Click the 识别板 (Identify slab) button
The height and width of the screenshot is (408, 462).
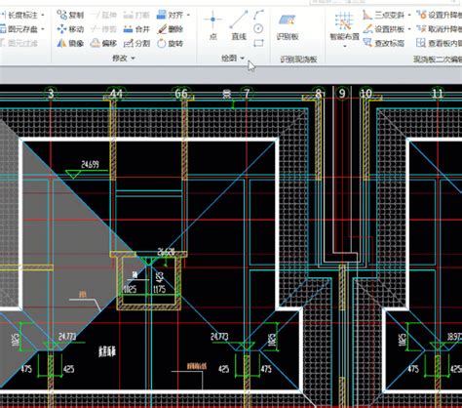[288, 27]
